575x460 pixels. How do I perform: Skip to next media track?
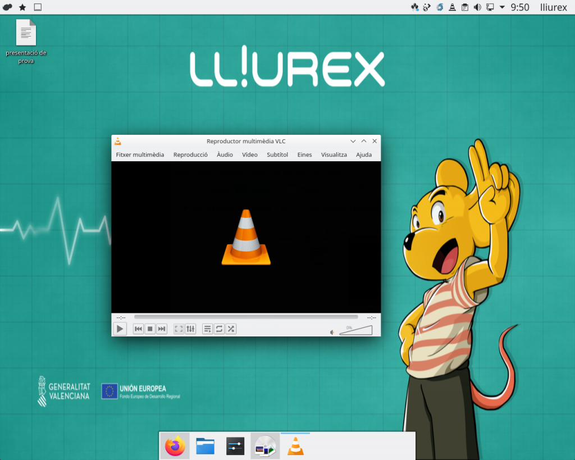coord(162,329)
